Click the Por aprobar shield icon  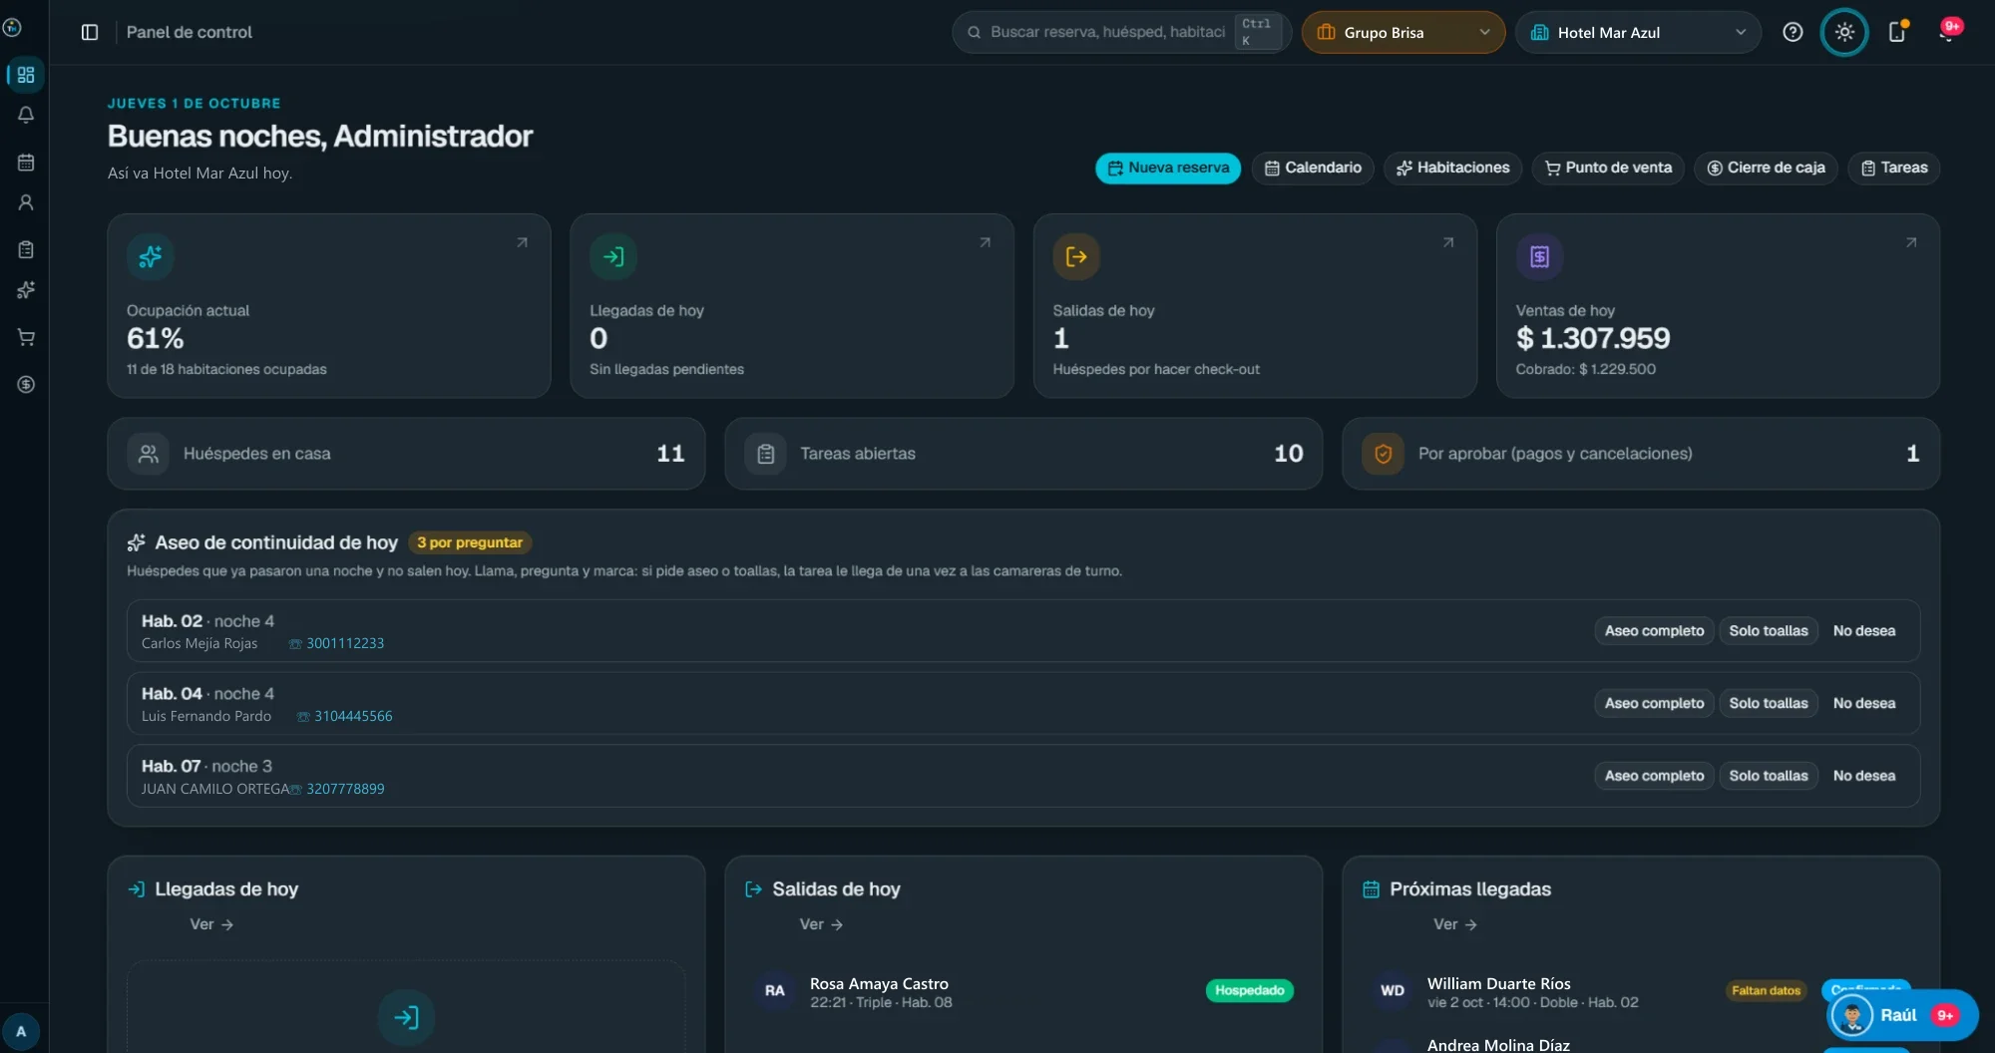pos(1383,454)
